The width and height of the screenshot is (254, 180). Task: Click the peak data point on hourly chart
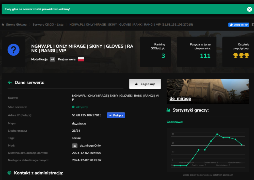tap(217, 134)
